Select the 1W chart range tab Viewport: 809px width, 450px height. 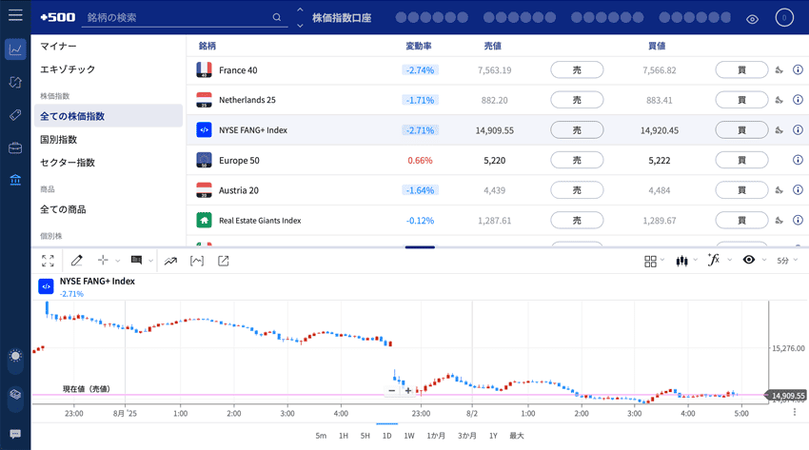click(409, 436)
